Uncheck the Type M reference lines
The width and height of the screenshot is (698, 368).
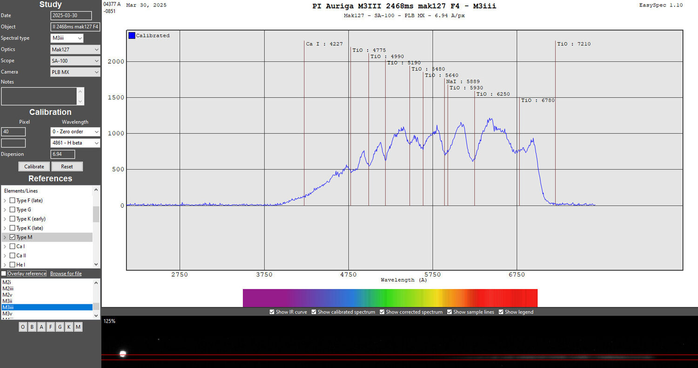13,237
